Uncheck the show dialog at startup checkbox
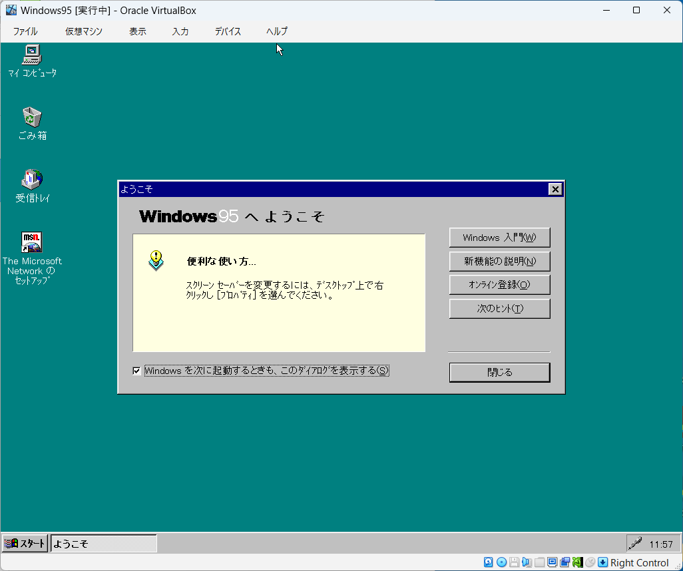 click(x=137, y=371)
